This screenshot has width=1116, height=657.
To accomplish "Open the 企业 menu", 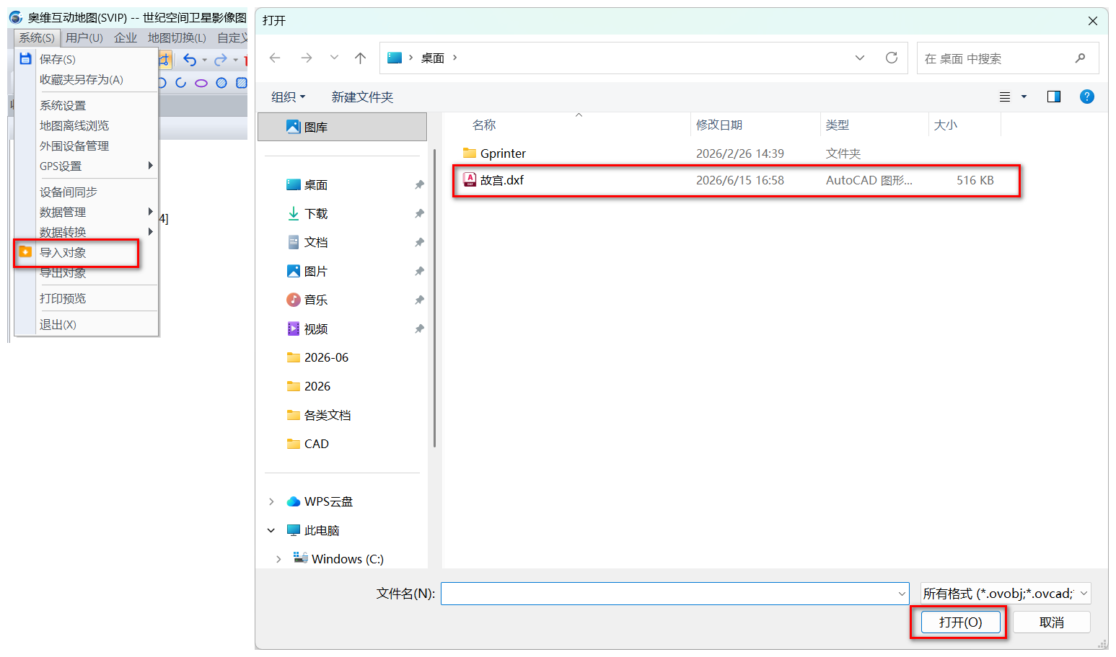I will pos(126,38).
